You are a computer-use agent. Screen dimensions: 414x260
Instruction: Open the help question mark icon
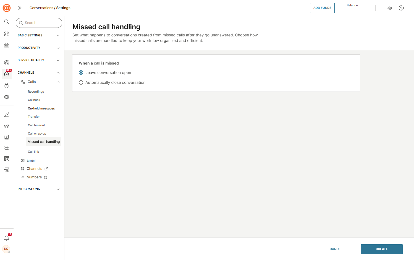coord(401,8)
